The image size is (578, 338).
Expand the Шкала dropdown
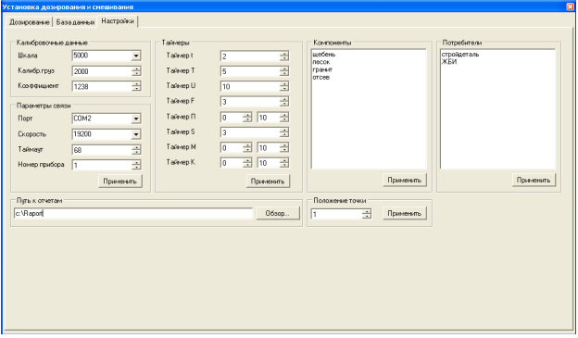point(136,56)
